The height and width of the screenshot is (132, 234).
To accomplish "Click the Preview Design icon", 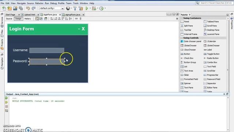I will [x=46, y=19].
